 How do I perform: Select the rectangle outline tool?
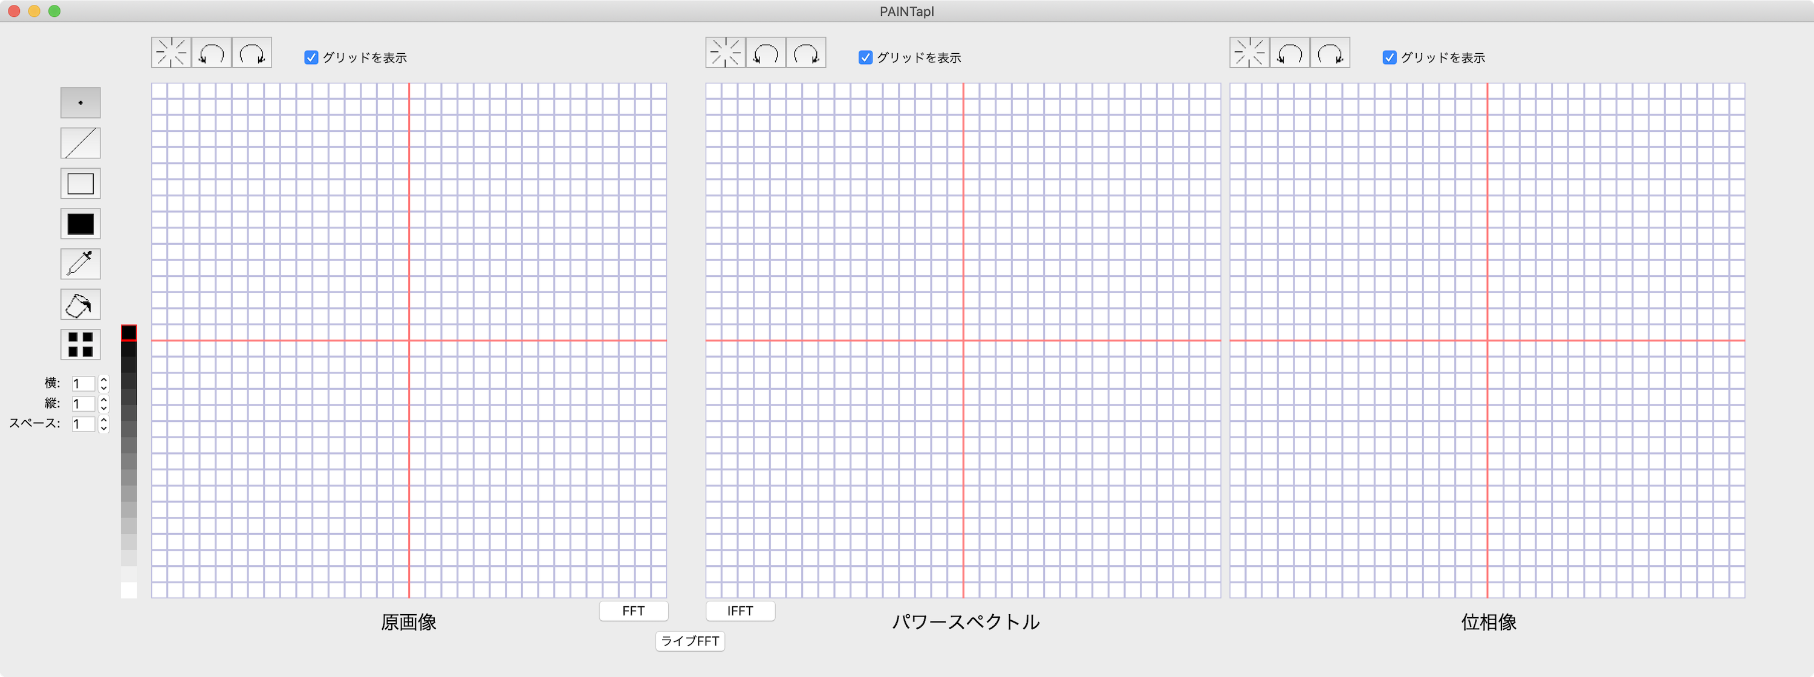[x=80, y=183]
